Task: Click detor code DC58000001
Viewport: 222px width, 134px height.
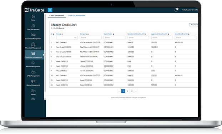Action: 109,80
